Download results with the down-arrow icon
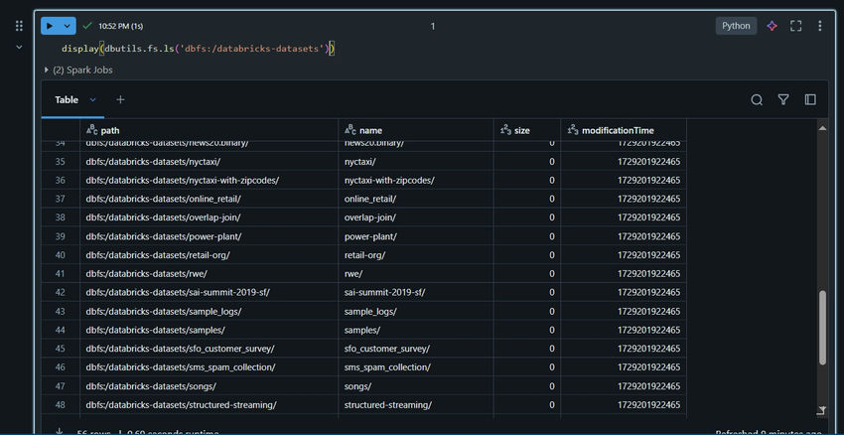This screenshot has width=844, height=435. (x=60, y=432)
